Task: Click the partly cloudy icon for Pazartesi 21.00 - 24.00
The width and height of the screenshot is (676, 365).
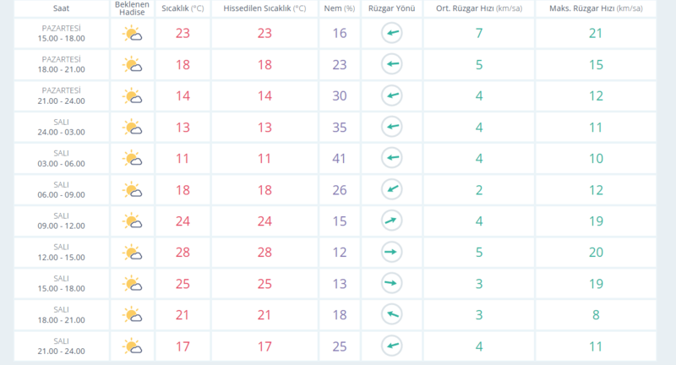Action: pyautogui.click(x=132, y=96)
